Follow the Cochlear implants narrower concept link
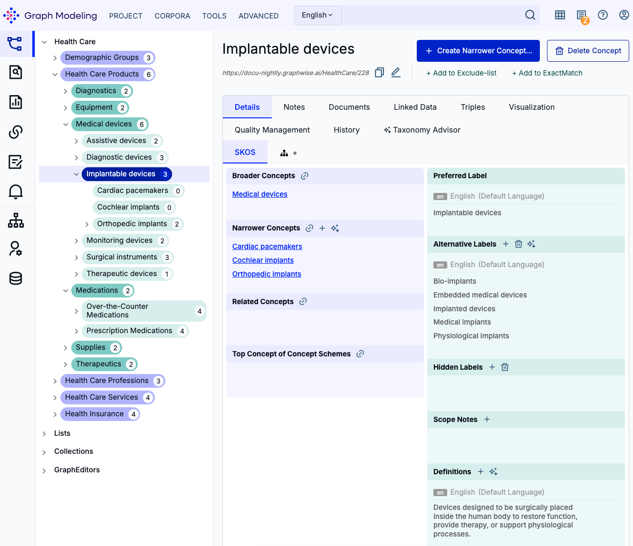The image size is (633, 546). coord(263,260)
